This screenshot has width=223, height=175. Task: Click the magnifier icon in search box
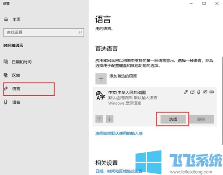tap(80, 33)
